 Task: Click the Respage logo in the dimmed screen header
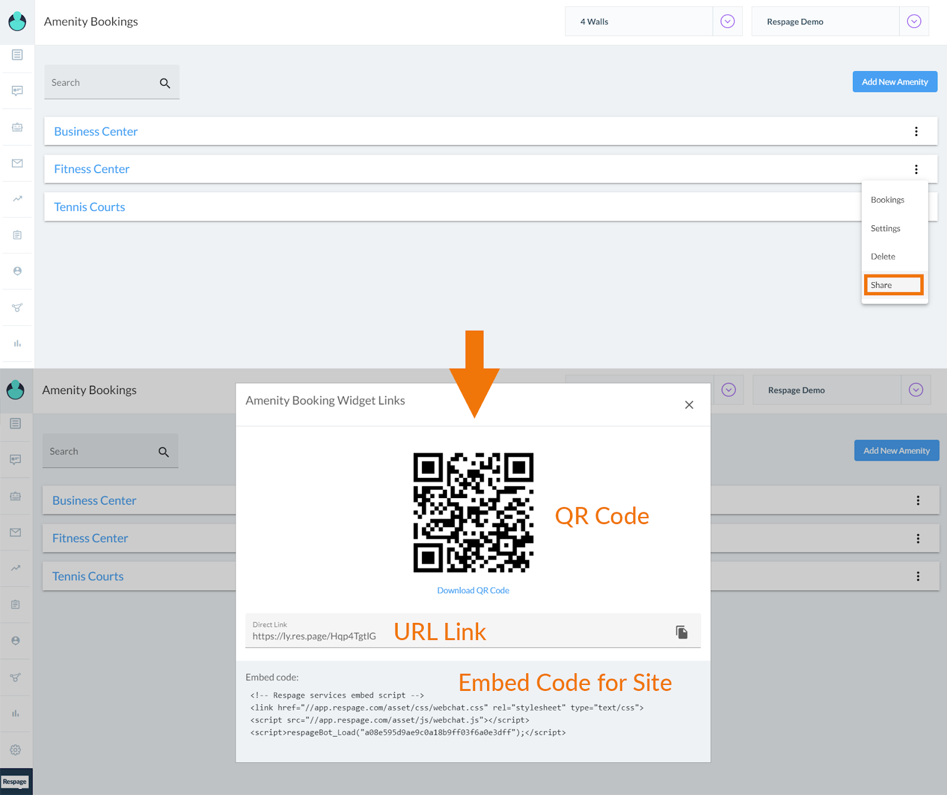point(15,390)
